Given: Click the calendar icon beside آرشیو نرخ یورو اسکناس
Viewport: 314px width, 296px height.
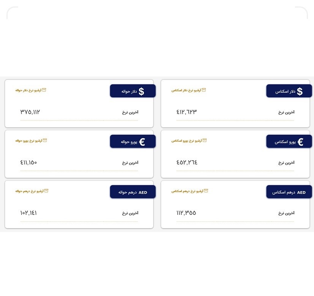Looking at the screenshot, I should (205, 140).
